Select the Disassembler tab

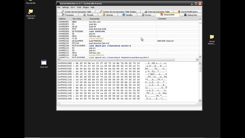coord(168,15)
